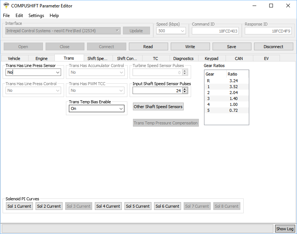Select gear 3 ratio row
The width and height of the screenshot is (297, 234).
pyautogui.click(x=226, y=98)
